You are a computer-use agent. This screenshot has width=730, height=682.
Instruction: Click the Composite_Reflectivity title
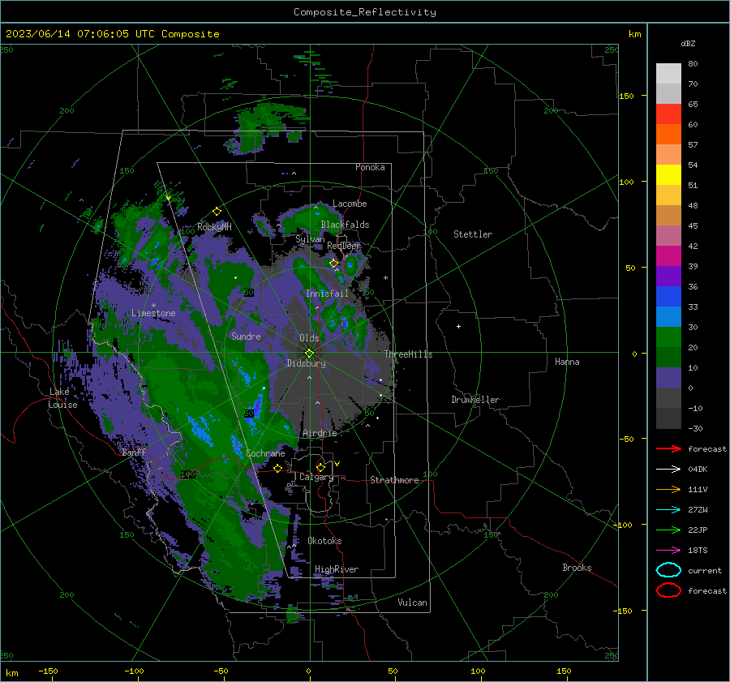click(x=364, y=12)
